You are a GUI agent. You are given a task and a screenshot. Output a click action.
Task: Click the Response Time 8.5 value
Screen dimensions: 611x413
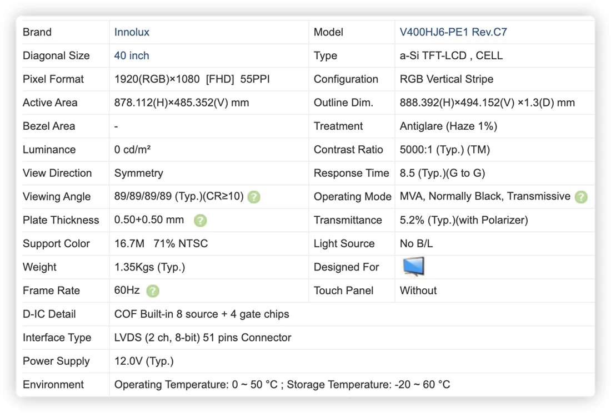point(442,173)
